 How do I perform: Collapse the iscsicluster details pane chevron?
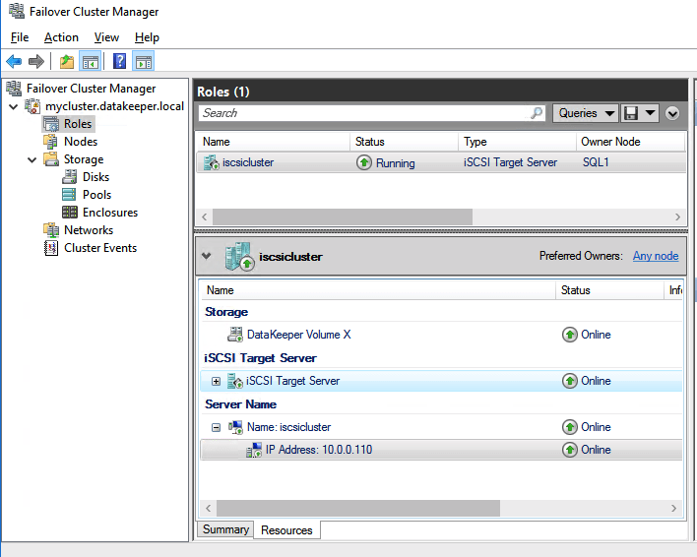[x=206, y=256]
